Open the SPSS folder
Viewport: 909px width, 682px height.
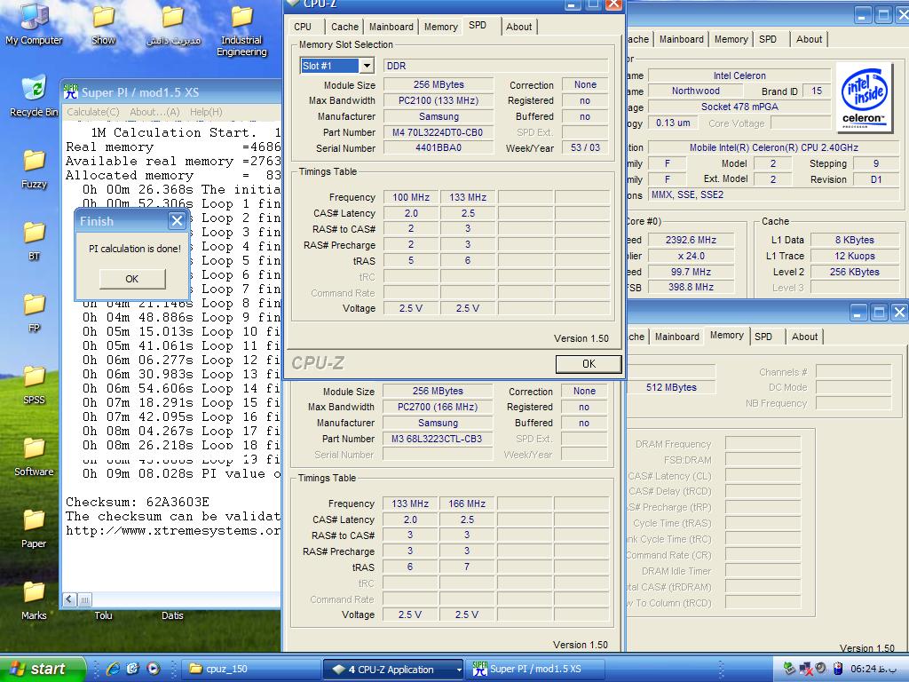(34, 385)
